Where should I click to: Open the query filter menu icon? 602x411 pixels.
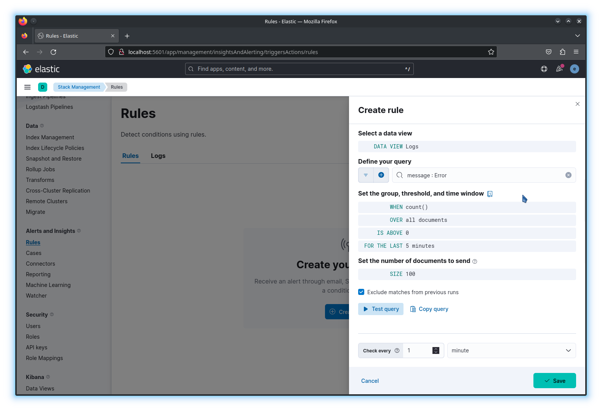click(366, 175)
